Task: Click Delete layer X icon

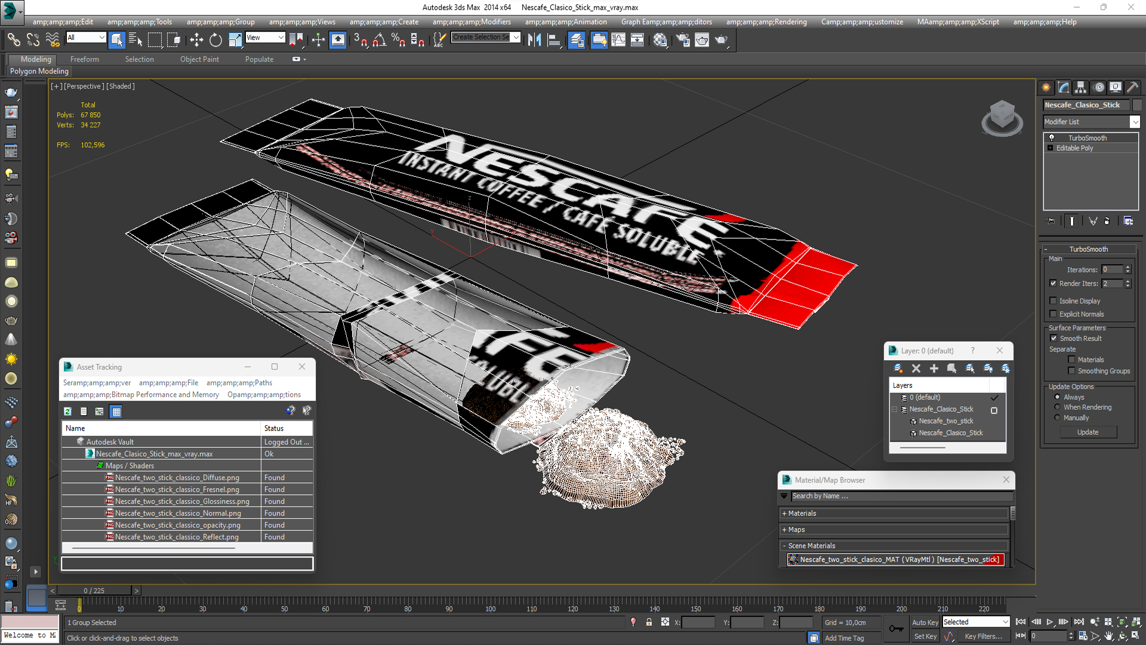Action: click(x=916, y=368)
